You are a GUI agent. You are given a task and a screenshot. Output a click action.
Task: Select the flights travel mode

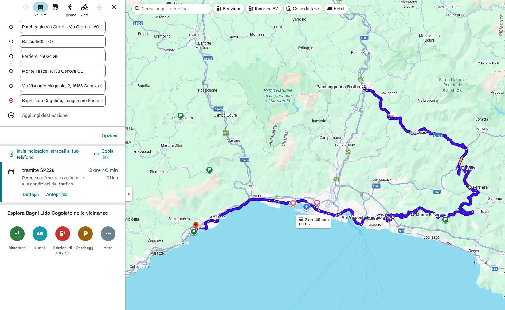click(100, 7)
